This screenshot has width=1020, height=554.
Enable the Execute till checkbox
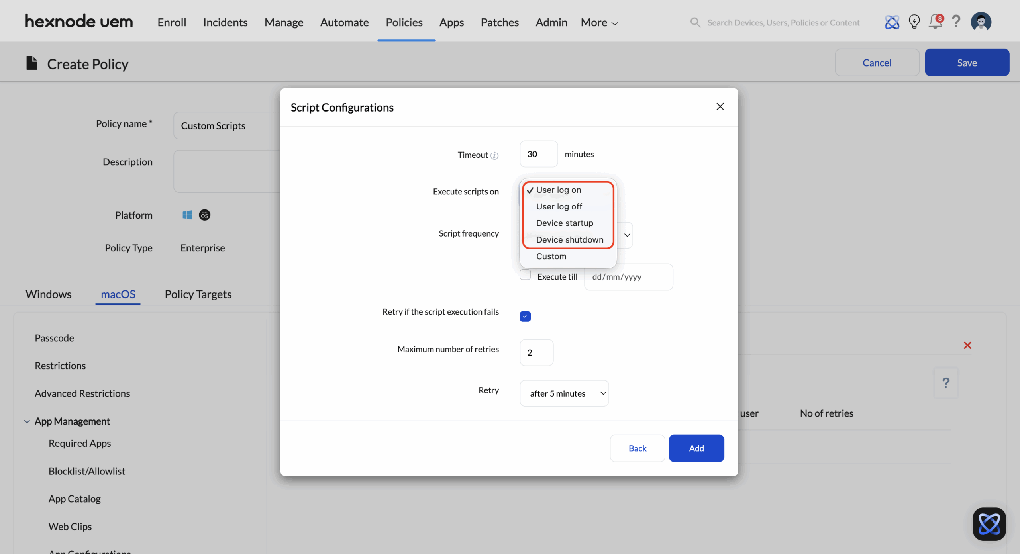tap(525, 274)
